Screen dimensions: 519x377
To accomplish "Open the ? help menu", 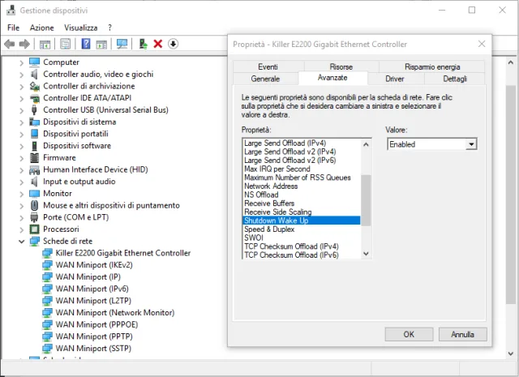I will [x=109, y=28].
